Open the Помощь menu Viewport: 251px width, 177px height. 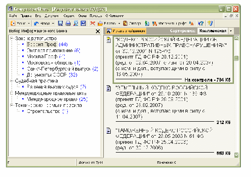pos(96,16)
